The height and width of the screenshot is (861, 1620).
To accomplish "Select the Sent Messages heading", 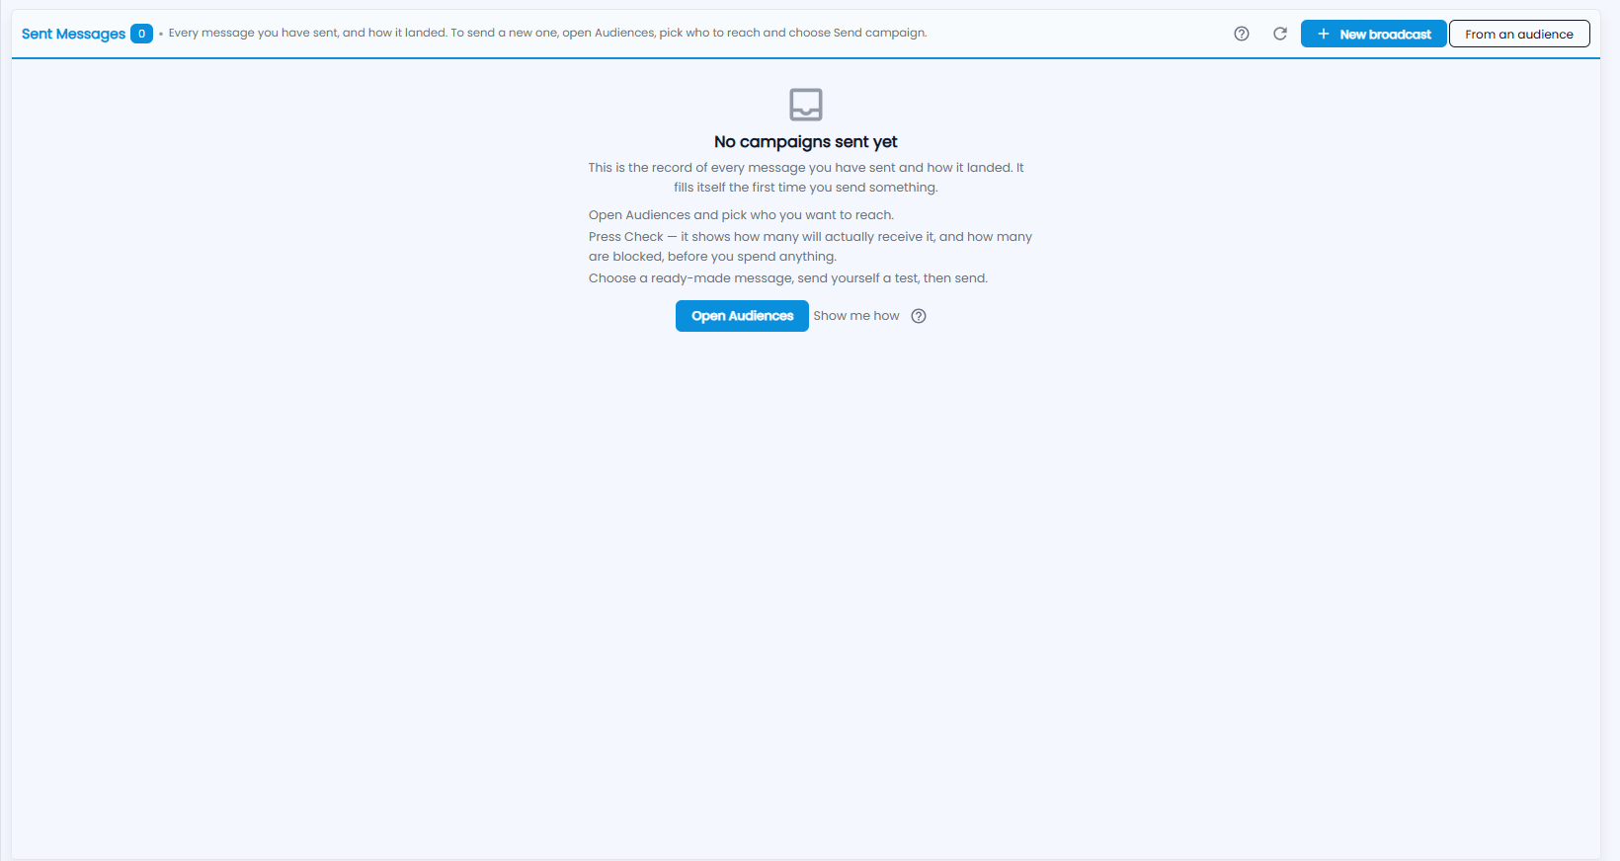I will pyautogui.click(x=73, y=34).
